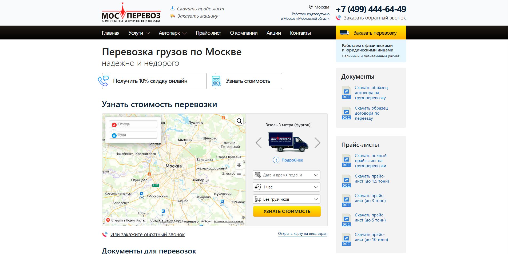Click the red A marker icon

point(114,125)
